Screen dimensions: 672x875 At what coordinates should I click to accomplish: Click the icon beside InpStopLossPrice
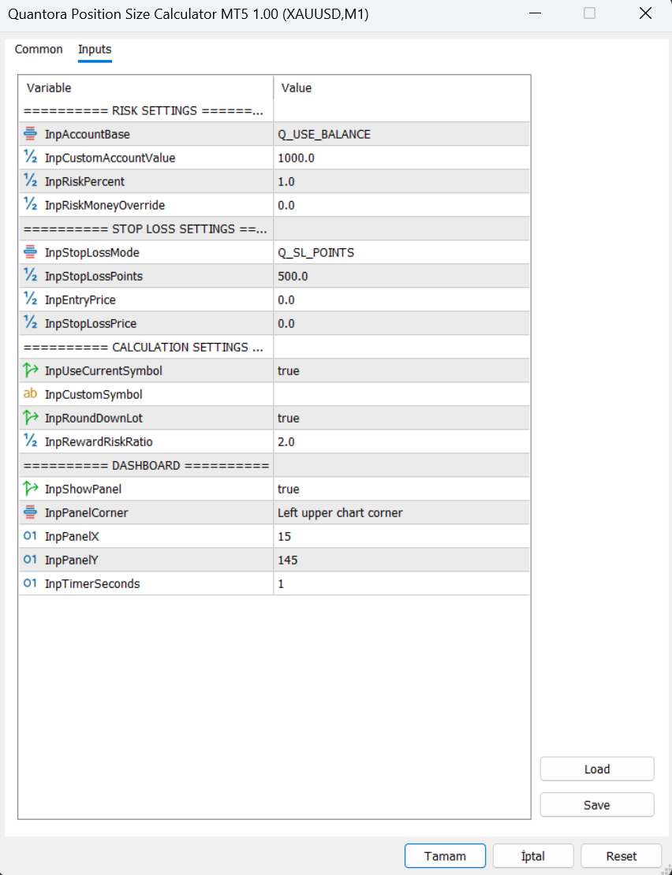30,323
